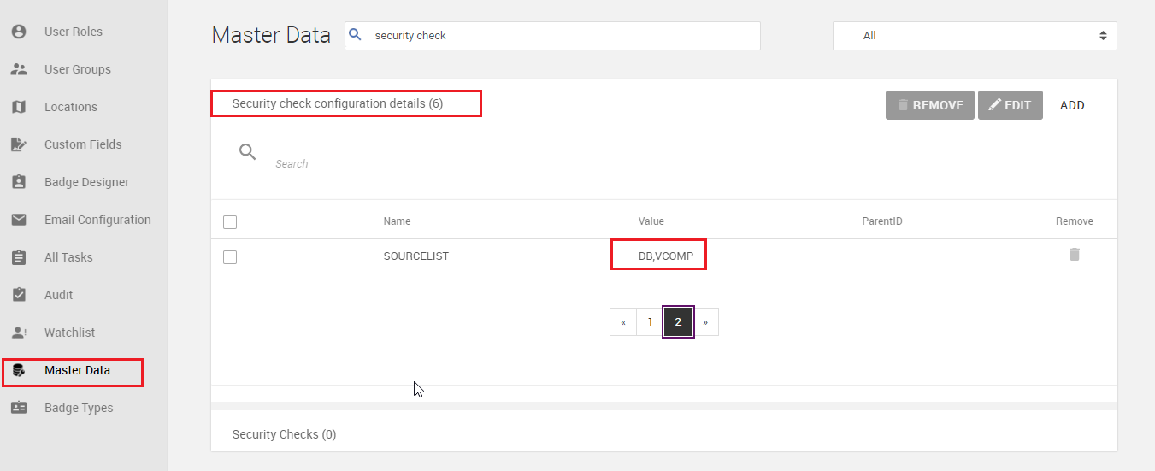
Task: Click the Badge Types card icon
Action: (19, 408)
